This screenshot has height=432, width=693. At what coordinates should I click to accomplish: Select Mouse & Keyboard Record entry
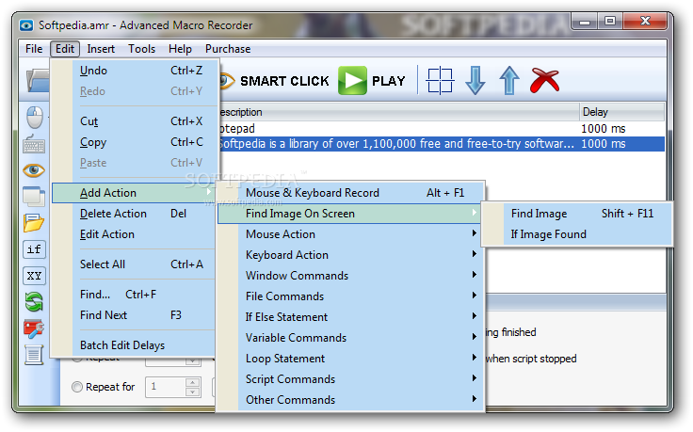[x=350, y=193]
